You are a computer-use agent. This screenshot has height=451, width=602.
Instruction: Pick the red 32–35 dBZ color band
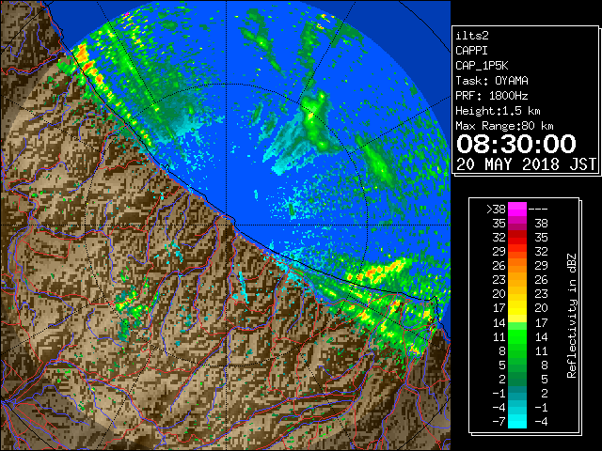click(x=517, y=238)
